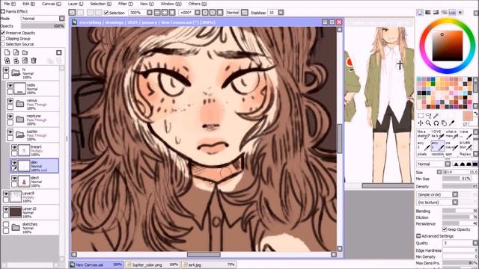Hide the lineart layer
This screenshot has width=479, height=269.
point(14,148)
